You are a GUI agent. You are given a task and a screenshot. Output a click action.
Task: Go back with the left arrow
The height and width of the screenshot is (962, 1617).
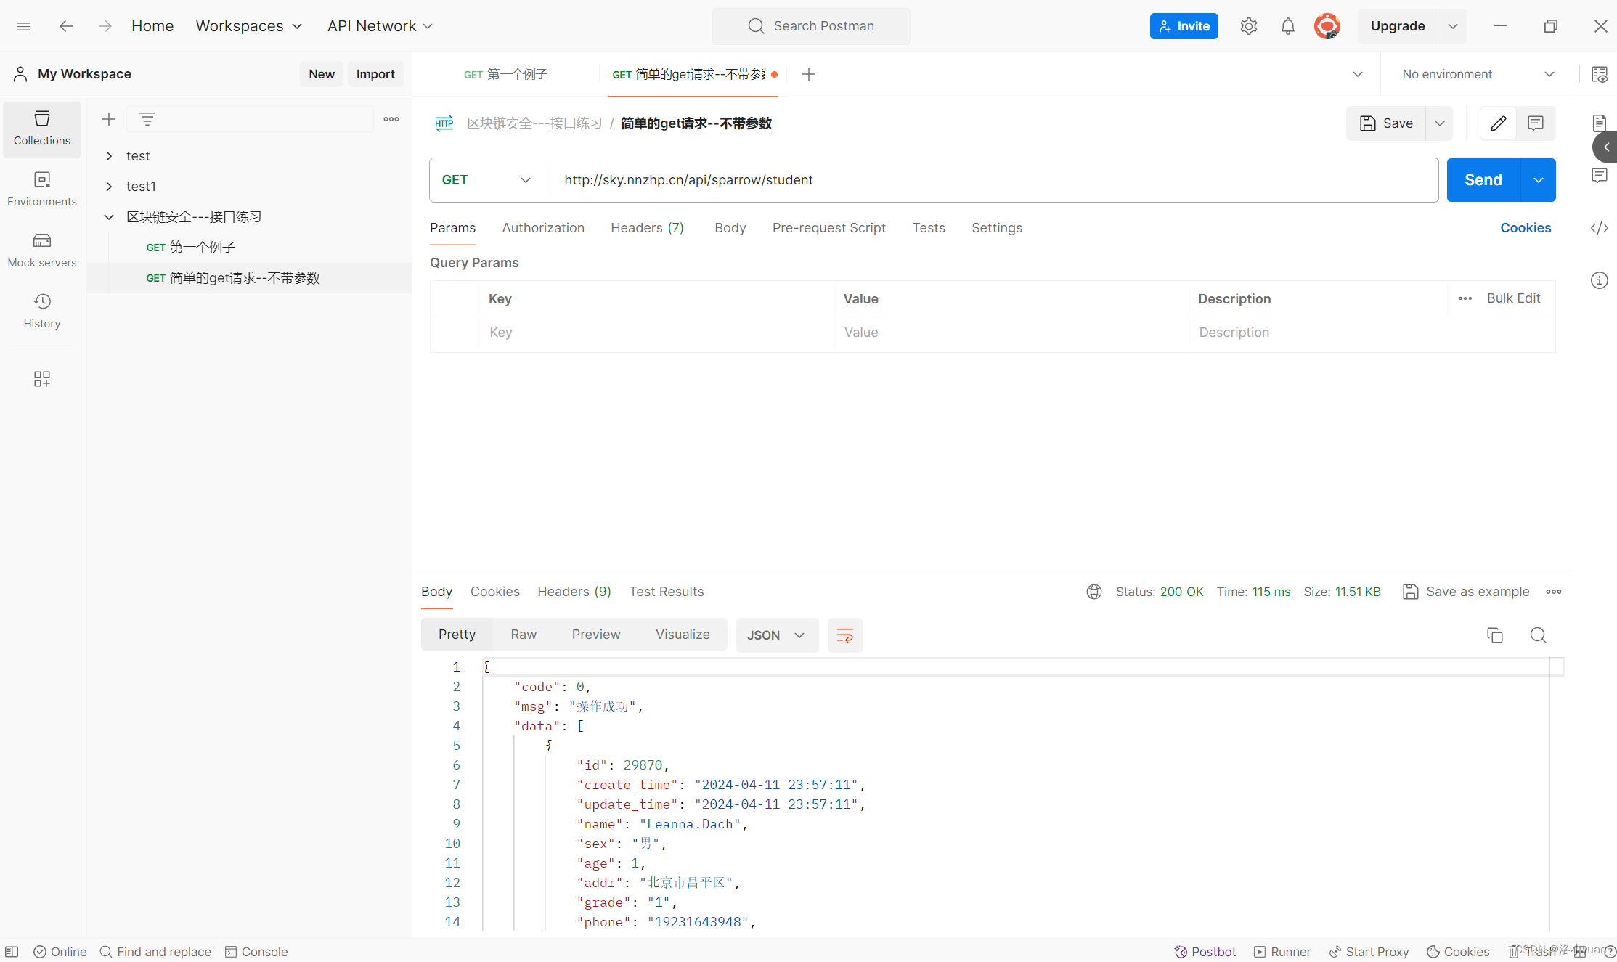tap(66, 26)
